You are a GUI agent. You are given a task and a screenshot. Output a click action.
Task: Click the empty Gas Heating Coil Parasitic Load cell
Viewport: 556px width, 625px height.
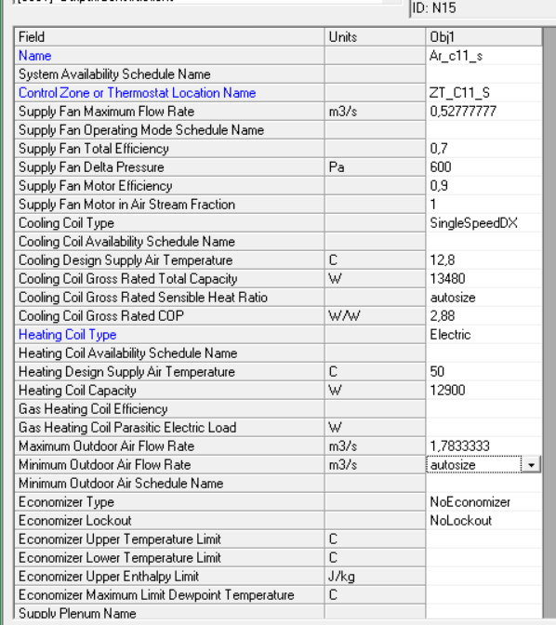(x=483, y=428)
